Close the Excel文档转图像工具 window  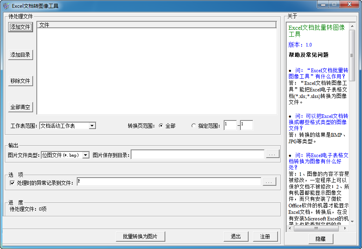coord(349,4)
